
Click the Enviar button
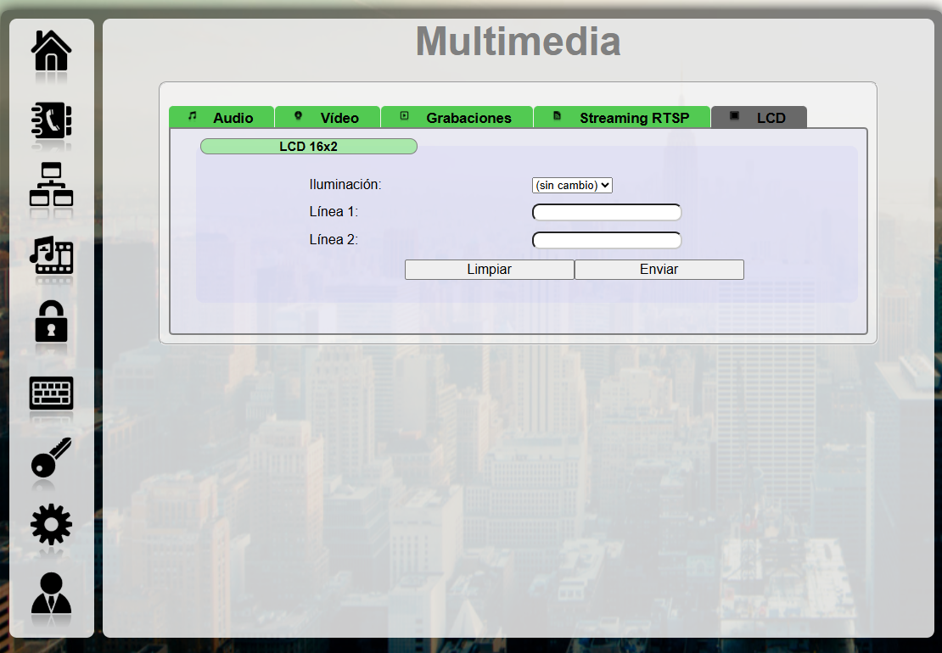point(659,270)
